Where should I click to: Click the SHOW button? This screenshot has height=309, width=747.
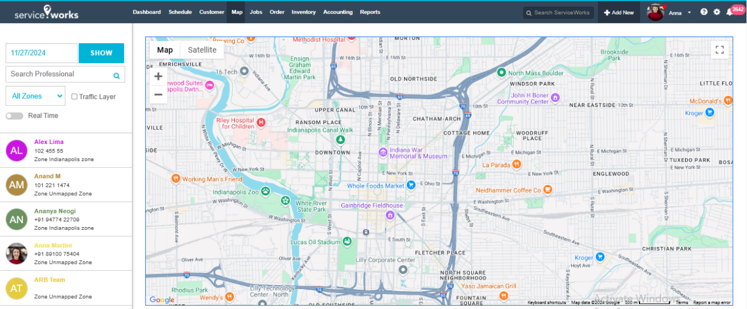(x=101, y=53)
